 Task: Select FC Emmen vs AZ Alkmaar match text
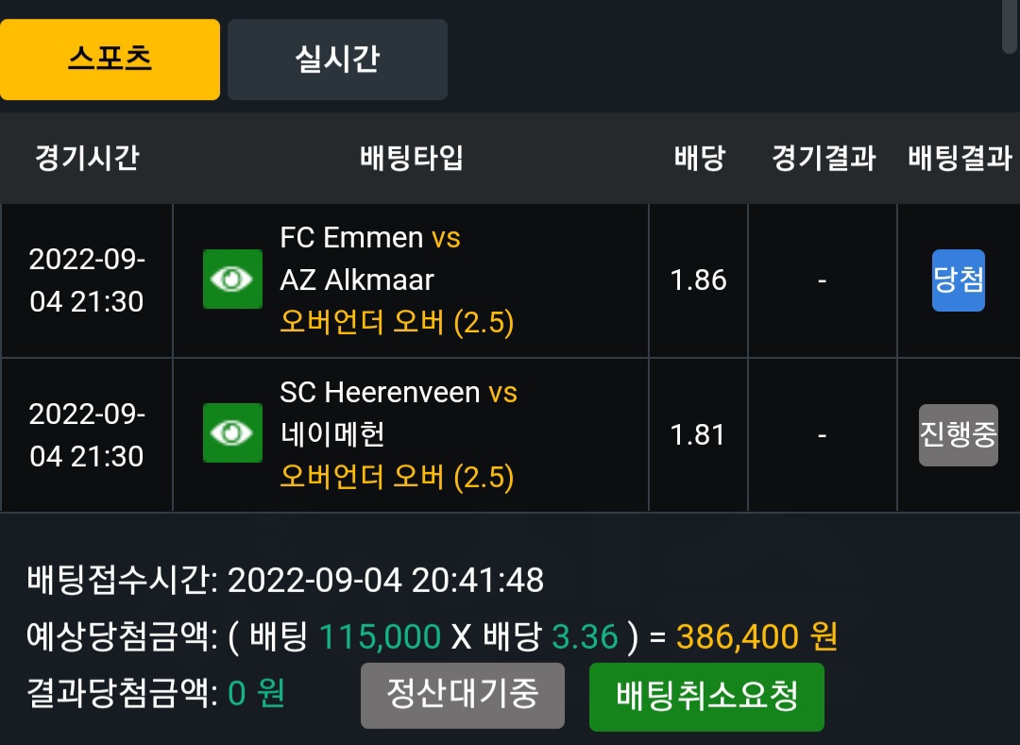click(x=370, y=259)
